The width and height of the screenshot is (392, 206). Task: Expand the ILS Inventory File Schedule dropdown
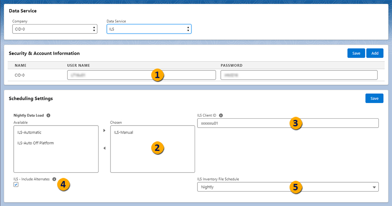[x=288, y=187]
